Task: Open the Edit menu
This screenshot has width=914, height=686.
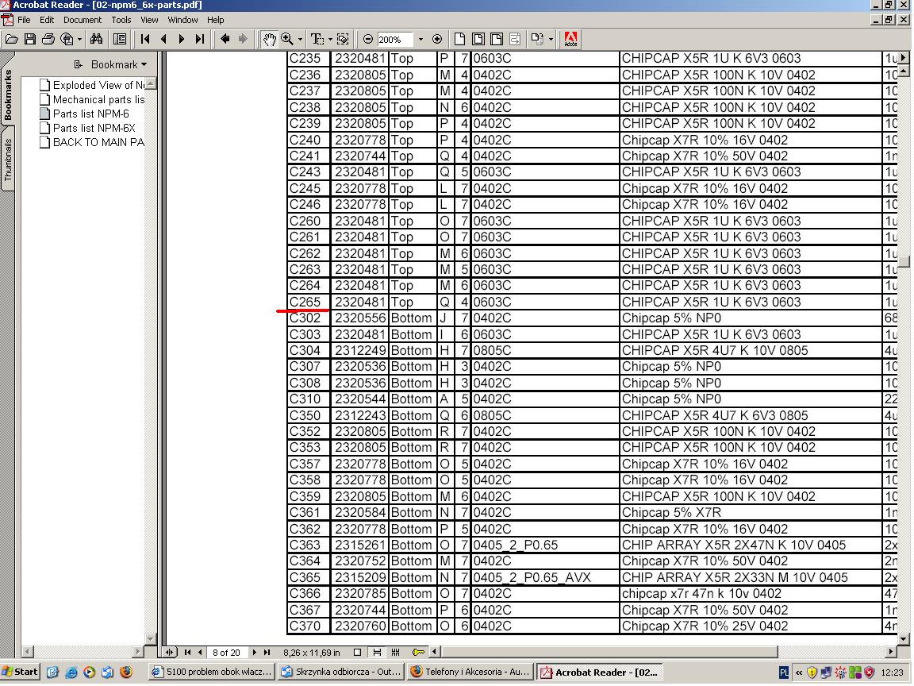Action: (x=47, y=20)
